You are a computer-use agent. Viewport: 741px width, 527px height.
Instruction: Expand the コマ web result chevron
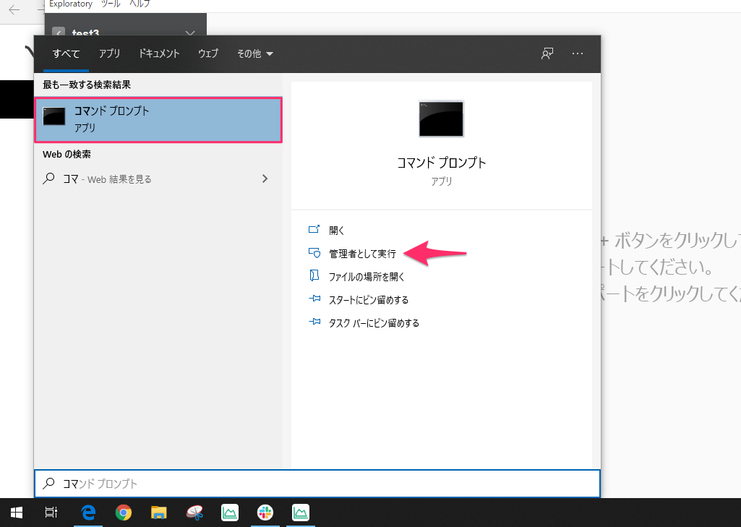click(x=265, y=179)
